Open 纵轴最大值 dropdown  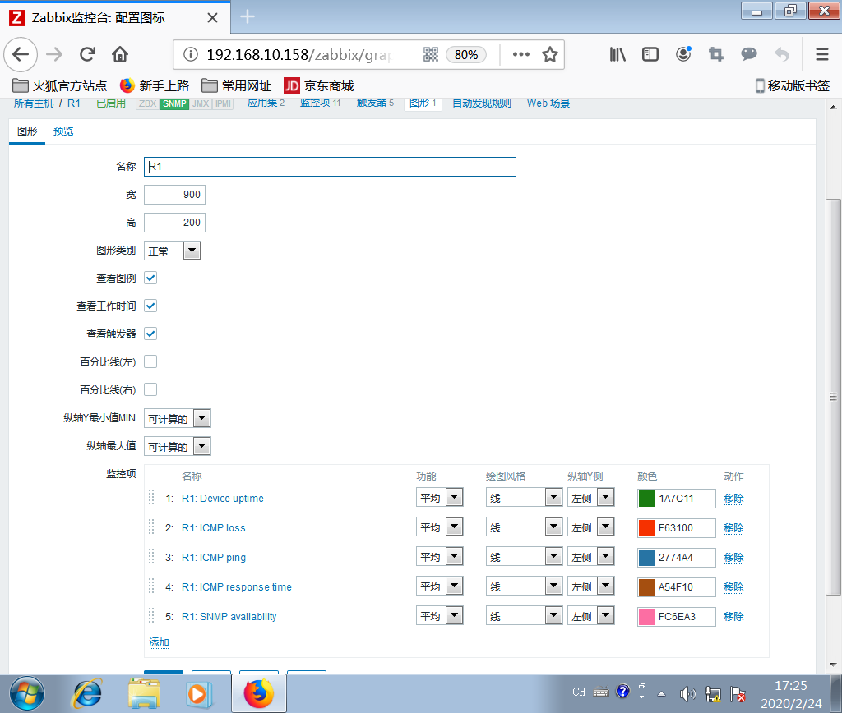point(178,446)
